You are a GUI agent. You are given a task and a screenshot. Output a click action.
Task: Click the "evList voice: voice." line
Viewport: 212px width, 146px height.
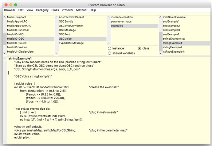pos(27,134)
